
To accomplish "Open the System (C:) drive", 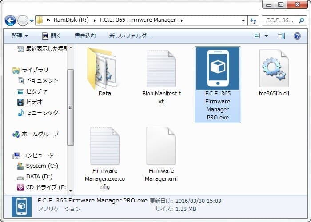I will tap(38, 166).
